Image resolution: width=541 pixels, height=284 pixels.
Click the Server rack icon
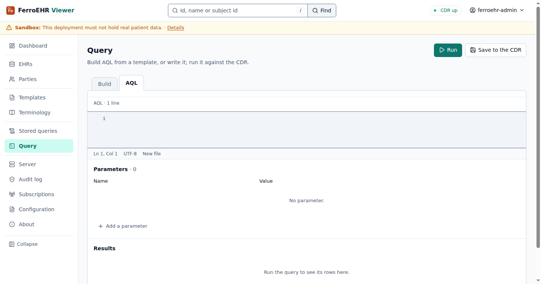pyautogui.click(x=12, y=164)
